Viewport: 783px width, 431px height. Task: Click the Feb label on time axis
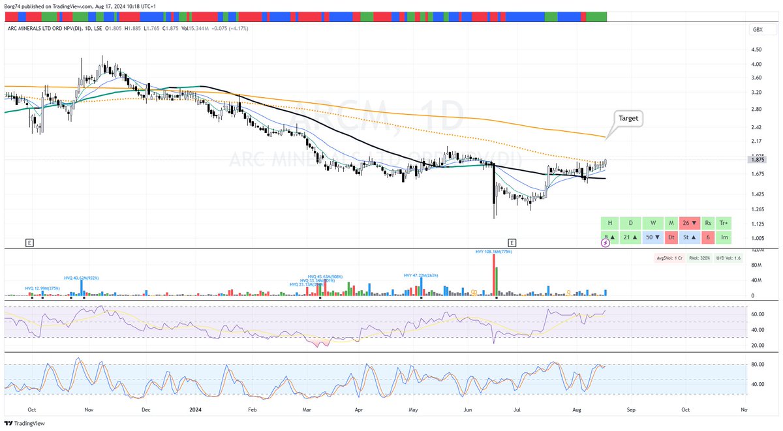coord(253,411)
